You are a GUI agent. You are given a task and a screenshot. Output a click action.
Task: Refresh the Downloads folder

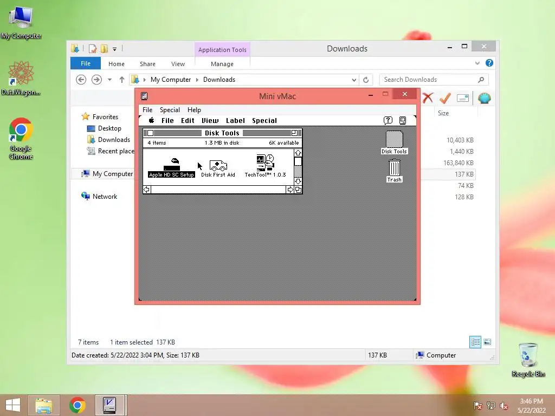[x=366, y=80]
